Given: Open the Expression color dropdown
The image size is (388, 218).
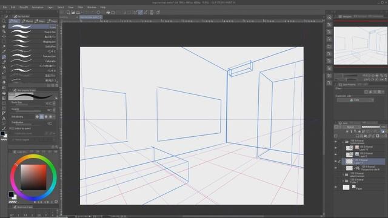Looking at the screenshot, I should (x=355, y=100).
